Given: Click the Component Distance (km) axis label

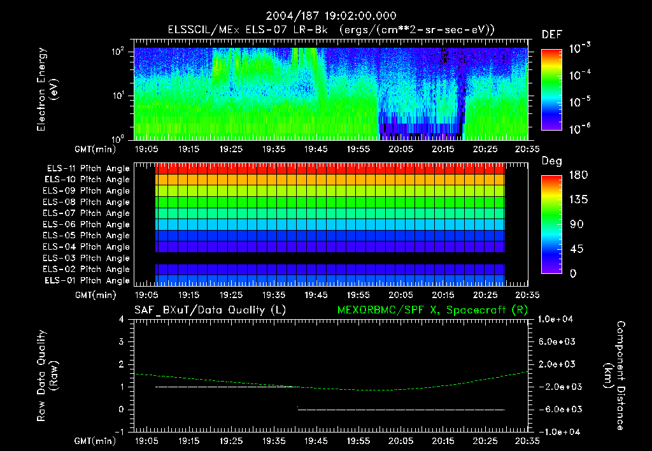Looking at the screenshot, I should pyautogui.click(x=614, y=375).
